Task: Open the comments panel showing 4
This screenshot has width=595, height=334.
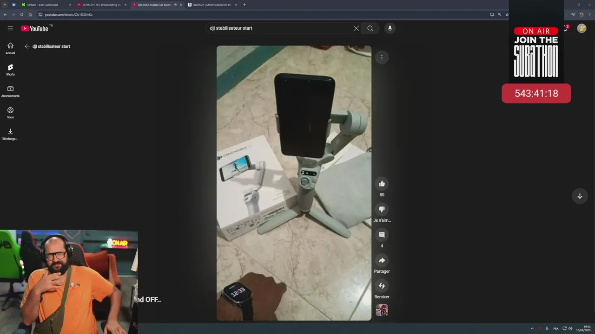Action: click(x=382, y=235)
